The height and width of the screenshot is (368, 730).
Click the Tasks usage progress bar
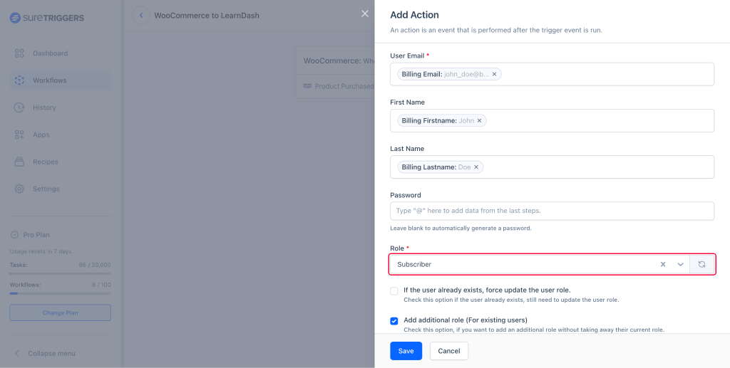coord(60,273)
